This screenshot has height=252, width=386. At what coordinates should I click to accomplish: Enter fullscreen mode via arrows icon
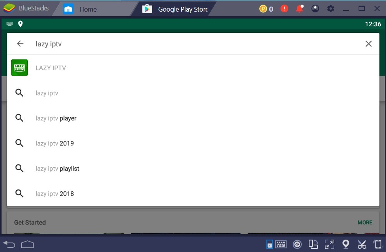point(329,244)
